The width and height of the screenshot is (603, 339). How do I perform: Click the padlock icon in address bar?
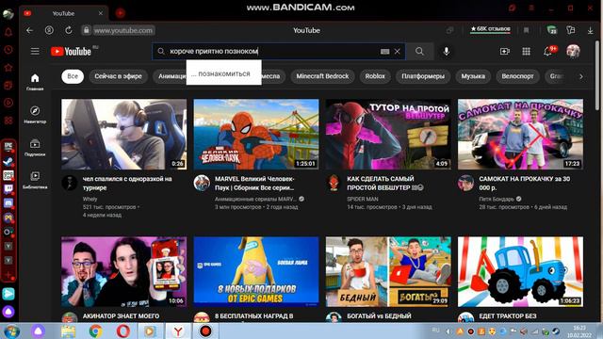coord(86,30)
